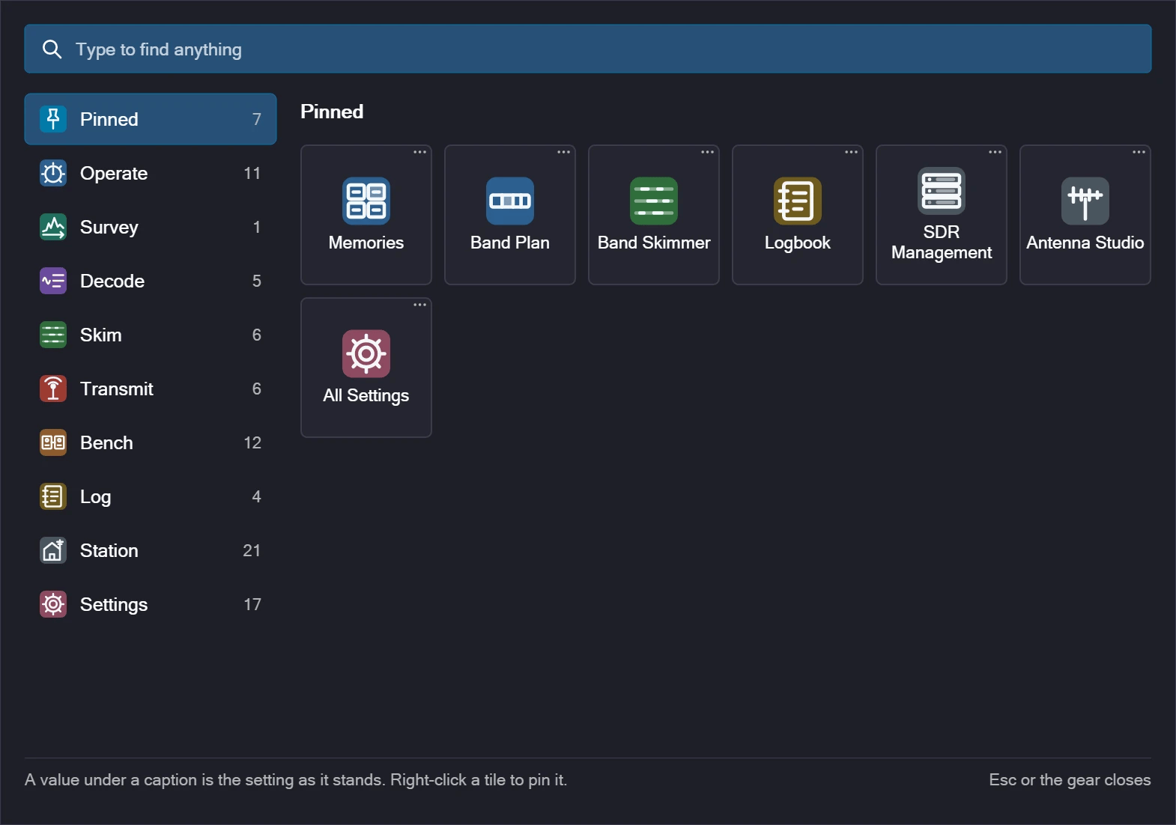Select the Log category label
The image size is (1176, 825).
[x=96, y=497]
